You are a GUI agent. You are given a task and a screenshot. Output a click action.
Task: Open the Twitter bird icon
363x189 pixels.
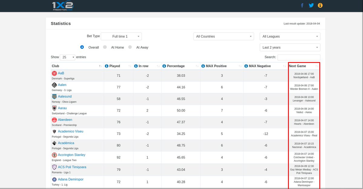click(311, 5)
